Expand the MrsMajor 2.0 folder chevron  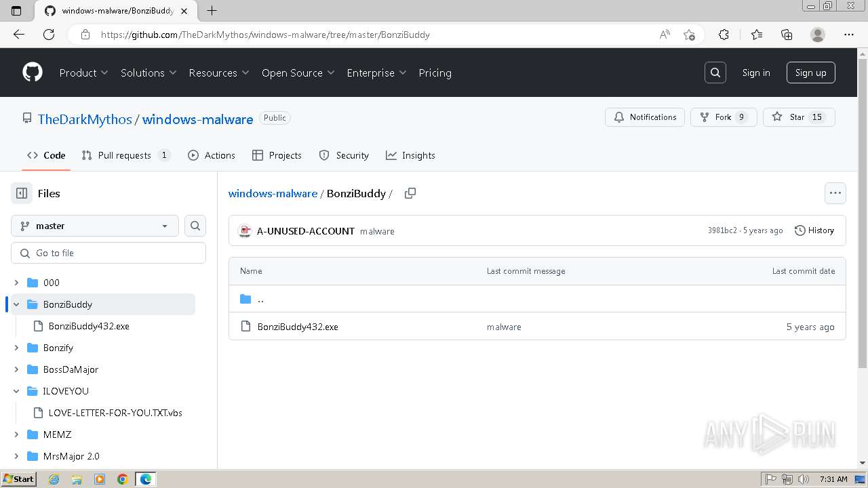point(16,456)
